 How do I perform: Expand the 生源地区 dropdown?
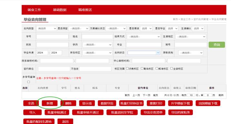click(190, 37)
